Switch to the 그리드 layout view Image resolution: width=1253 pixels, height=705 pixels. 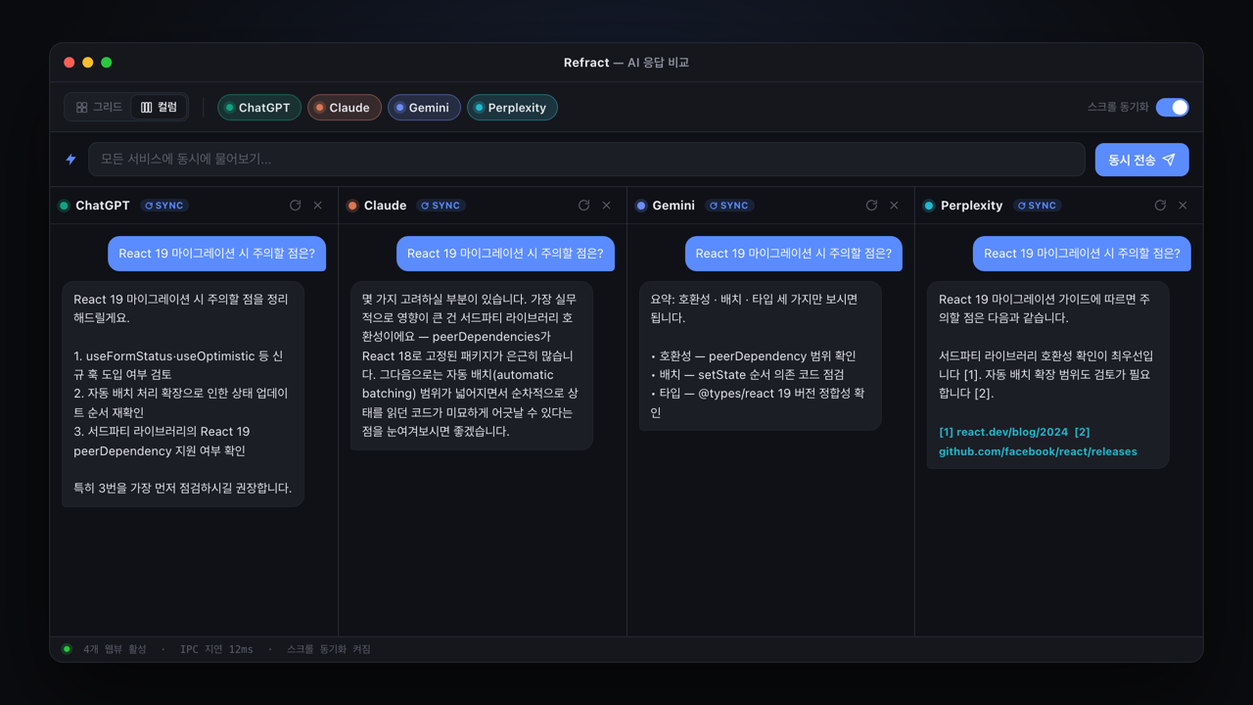[x=99, y=108]
